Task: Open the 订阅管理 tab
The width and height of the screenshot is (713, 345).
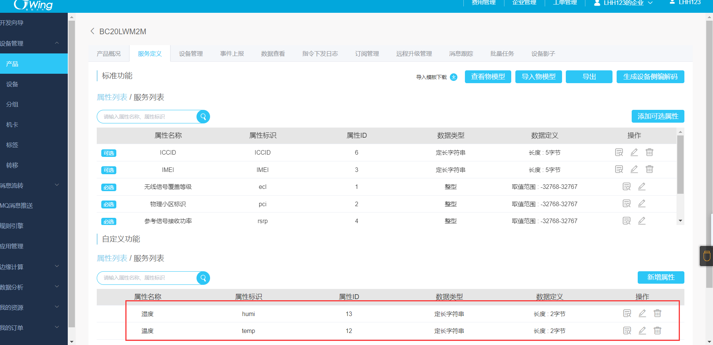Action: point(367,54)
